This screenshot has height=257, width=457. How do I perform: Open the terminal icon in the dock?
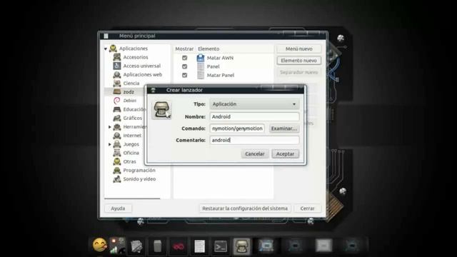pyautogui.click(x=221, y=246)
